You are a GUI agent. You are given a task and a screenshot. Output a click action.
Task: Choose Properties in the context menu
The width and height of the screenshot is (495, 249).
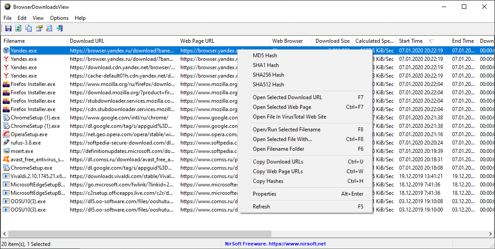[305, 194]
